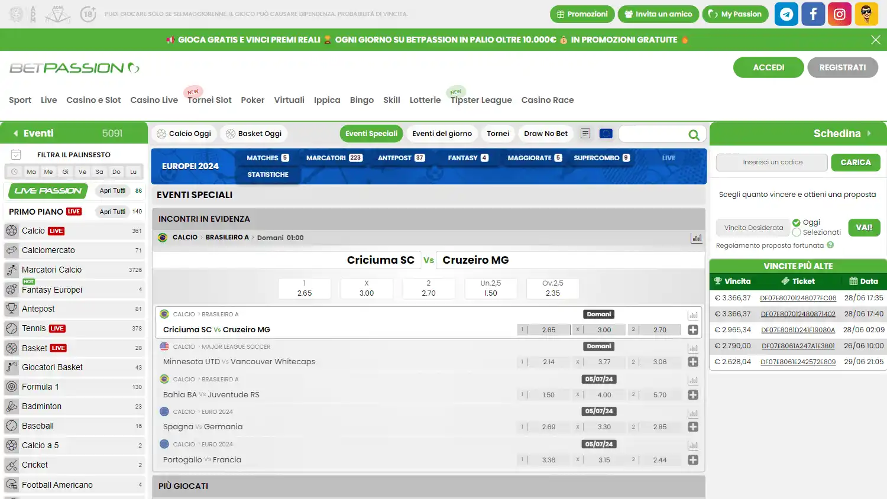The image size is (887, 499).
Task: Toggle the Gi day filter
Action: [65, 172]
